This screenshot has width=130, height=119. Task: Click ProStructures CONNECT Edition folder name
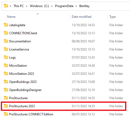31,114
